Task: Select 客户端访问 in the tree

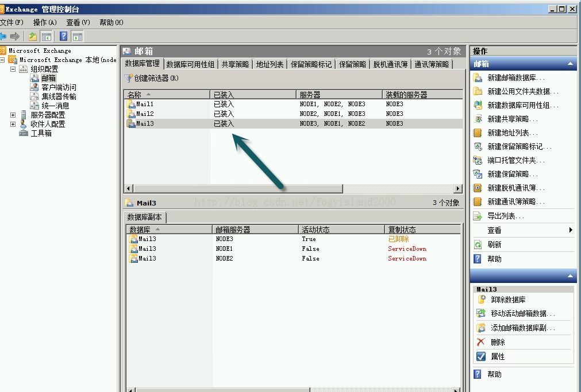Action: [59, 87]
